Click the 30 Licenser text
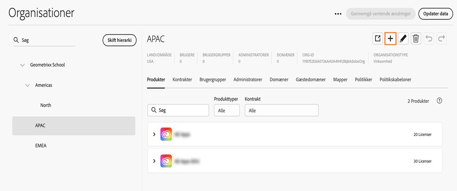Viewport: 457px width, 191px height. 422,161
